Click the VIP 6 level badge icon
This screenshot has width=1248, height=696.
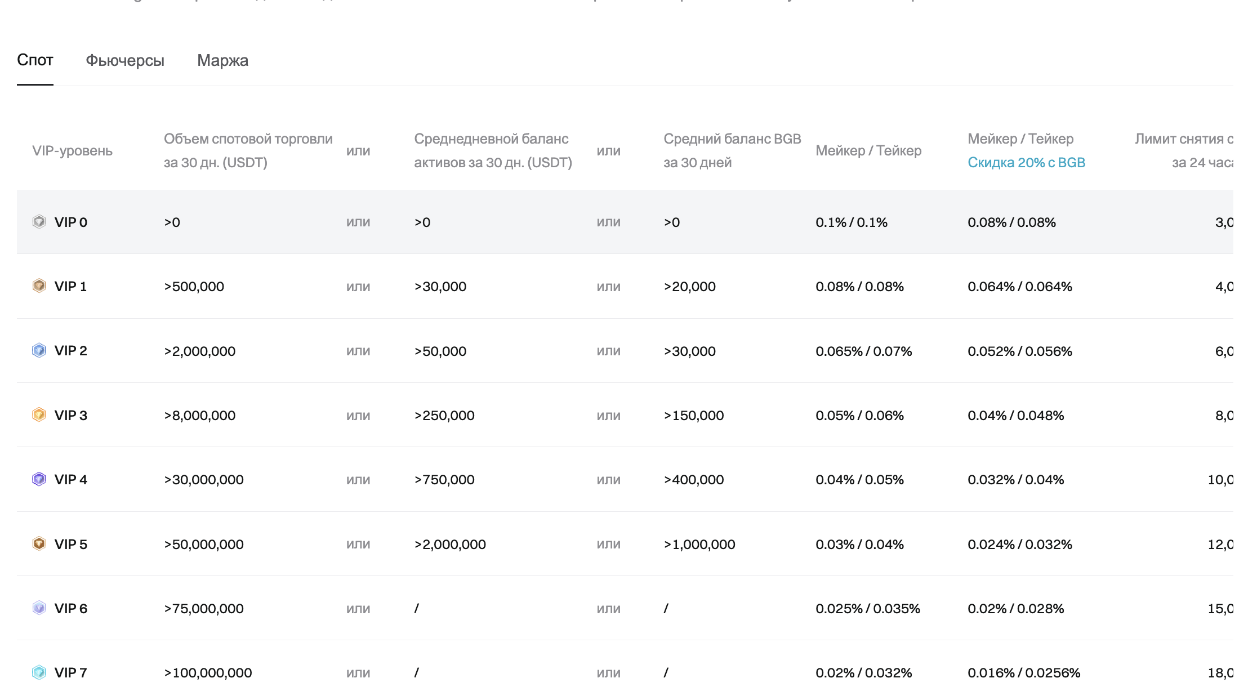click(39, 608)
